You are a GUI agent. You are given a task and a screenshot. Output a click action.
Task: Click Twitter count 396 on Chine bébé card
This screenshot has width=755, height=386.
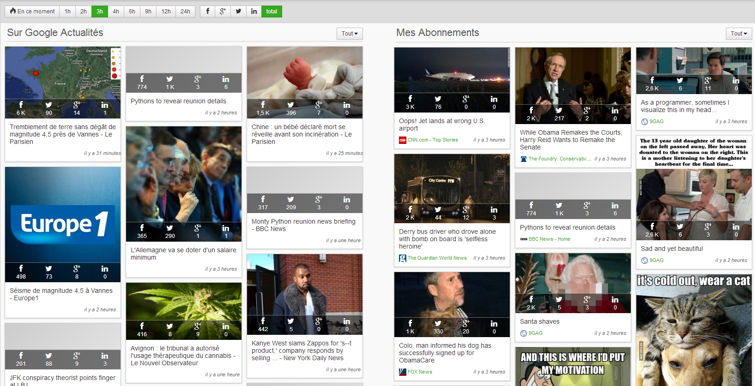click(x=291, y=108)
